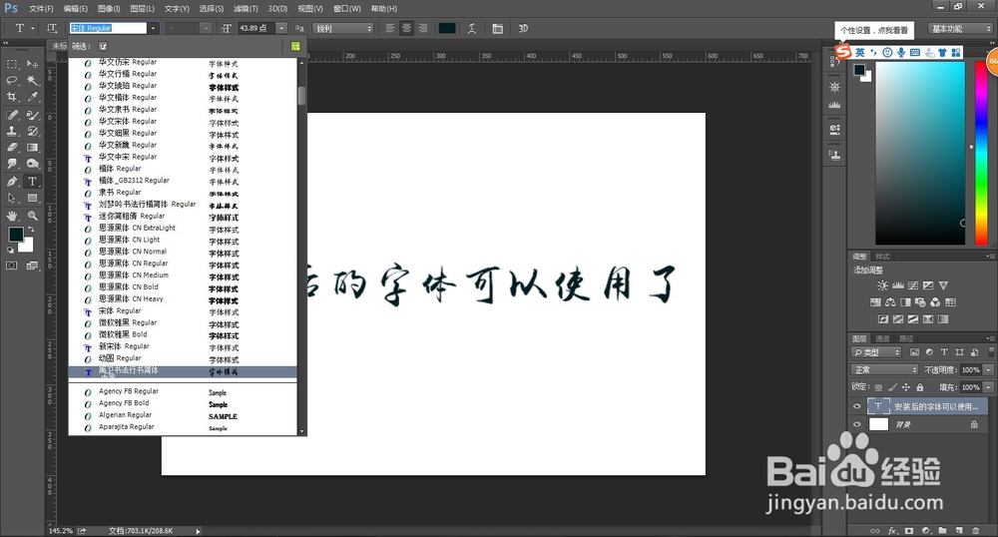The width and height of the screenshot is (998, 537).
Task: Select the Pen tool
Action: coord(12,182)
